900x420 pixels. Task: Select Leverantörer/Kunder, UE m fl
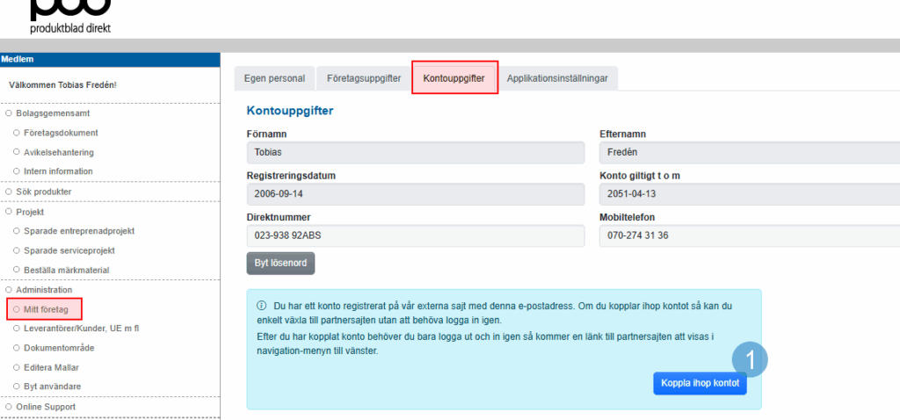tap(82, 328)
